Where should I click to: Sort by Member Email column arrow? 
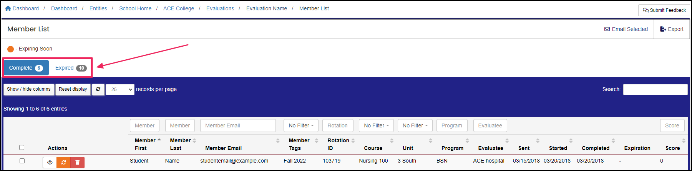point(278,140)
